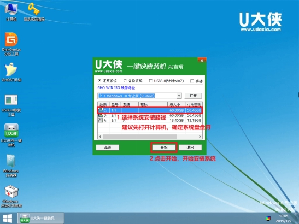Click the 还原 column header
The height and width of the screenshot is (224, 299).
[x=103, y=104]
